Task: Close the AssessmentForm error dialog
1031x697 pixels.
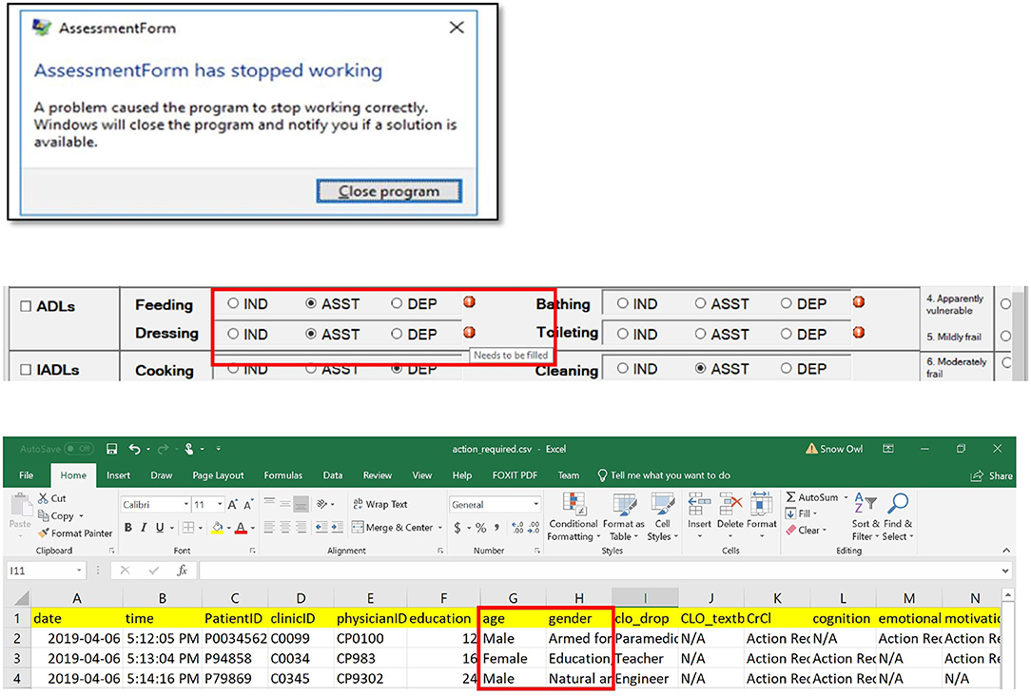Action: (x=457, y=28)
